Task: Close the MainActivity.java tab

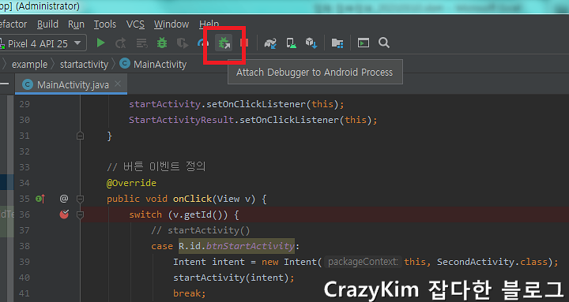Action: pos(118,84)
